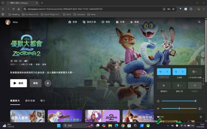Open the 魔海奇緣 2 (Moana 2) thumbnail
207x129 pixels.
[x=138, y=116]
